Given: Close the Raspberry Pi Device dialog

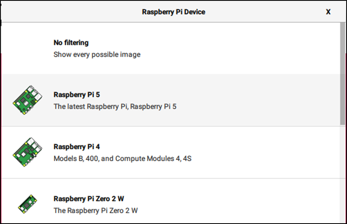Looking at the screenshot, I should click(x=328, y=12).
